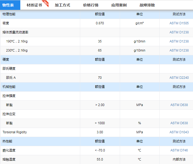
Task: Go to the 价格行情 tab
Action: (91, 5)
